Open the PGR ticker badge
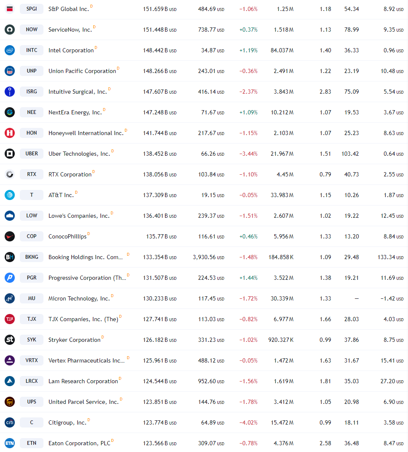Viewport: 408px width, 452px height. click(x=32, y=278)
